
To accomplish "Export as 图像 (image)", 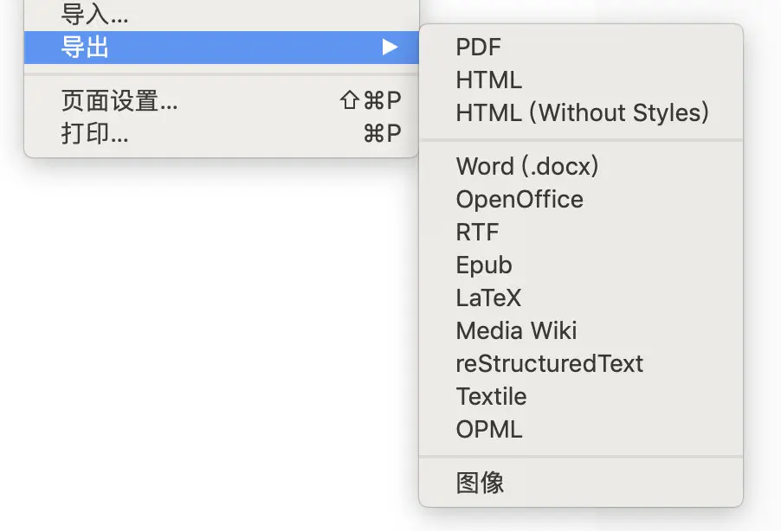I will [480, 483].
